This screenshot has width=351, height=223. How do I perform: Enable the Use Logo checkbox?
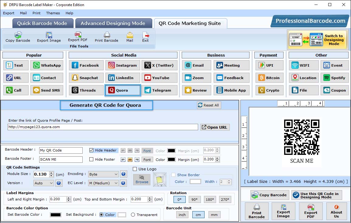point(135,169)
